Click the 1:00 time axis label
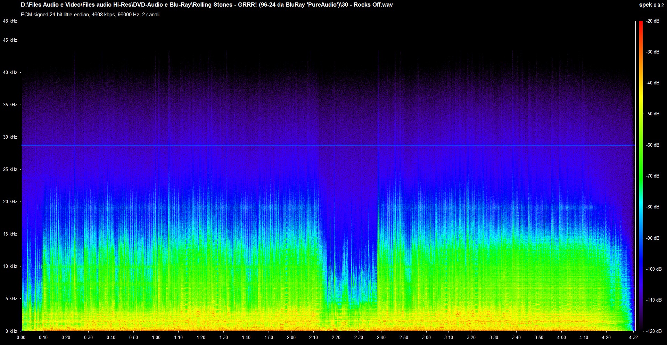The height and width of the screenshot is (345, 667). pos(156,338)
